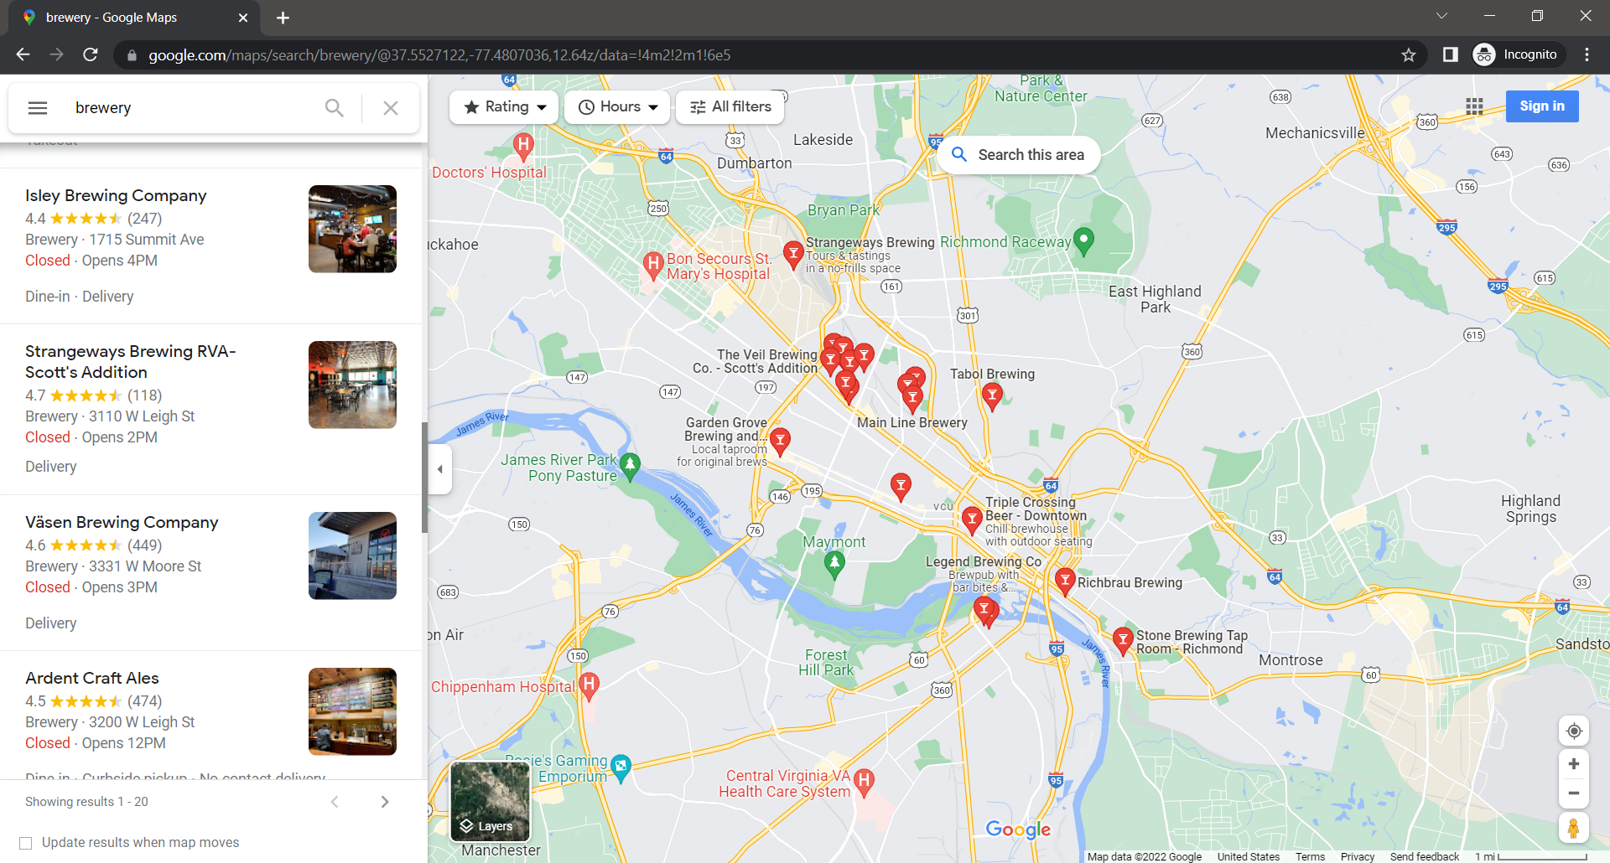Open the Rating filter dropdown
Screen dimensions: 1610x863
(x=504, y=107)
